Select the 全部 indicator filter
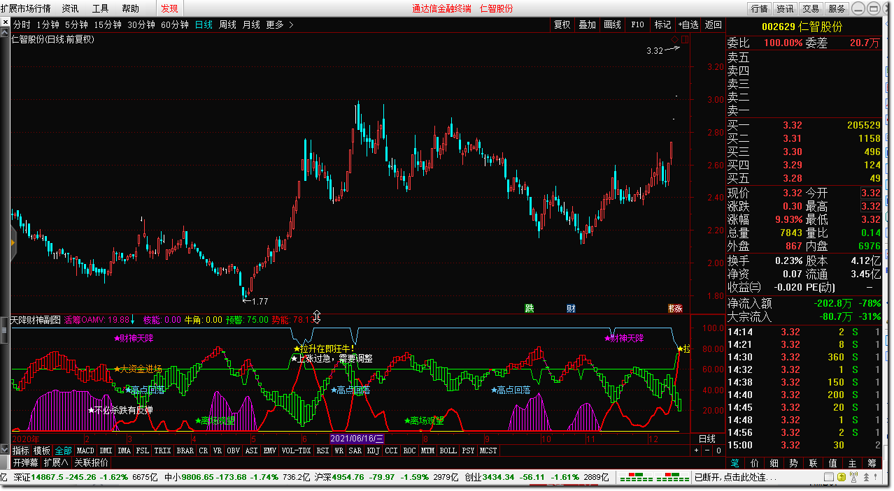The height and width of the screenshot is (491, 894). pyautogui.click(x=63, y=450)
